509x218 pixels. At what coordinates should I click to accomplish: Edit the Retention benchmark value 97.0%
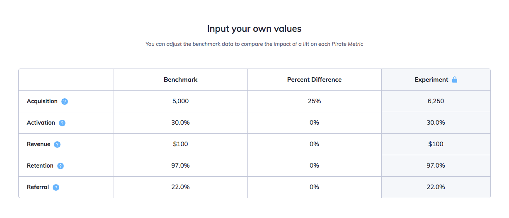181,166
